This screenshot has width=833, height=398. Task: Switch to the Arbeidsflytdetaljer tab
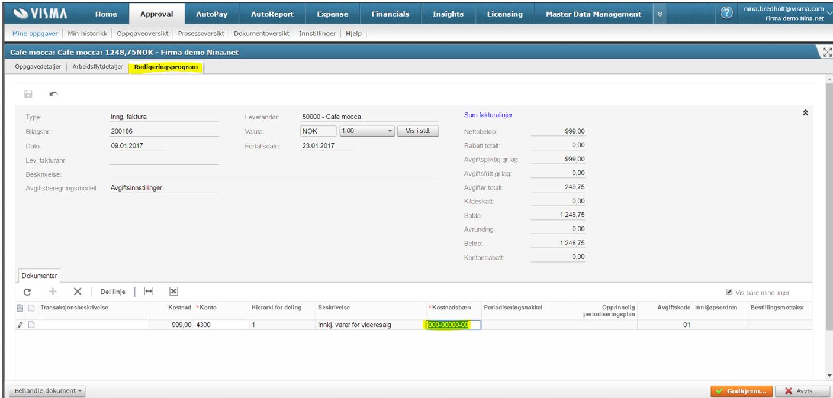click(97, 67)
